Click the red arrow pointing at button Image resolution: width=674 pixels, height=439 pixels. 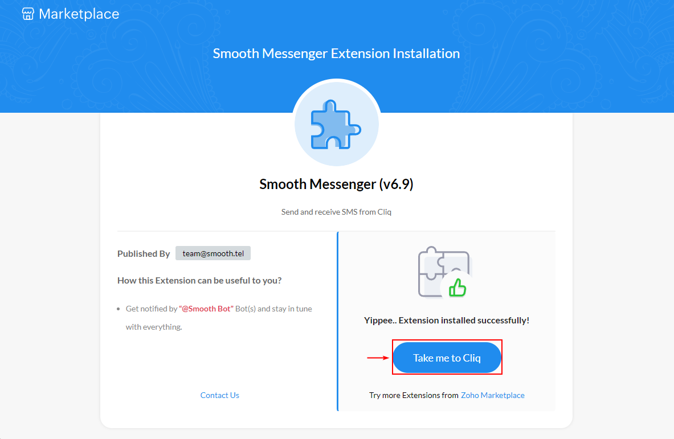coord(378,358)
